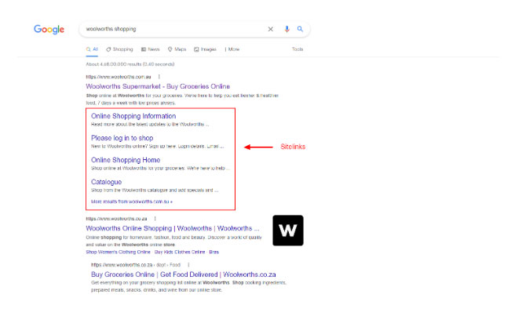Open options menu next to woolworths.co.za URL
522x316 pixels.
(155, 219)
